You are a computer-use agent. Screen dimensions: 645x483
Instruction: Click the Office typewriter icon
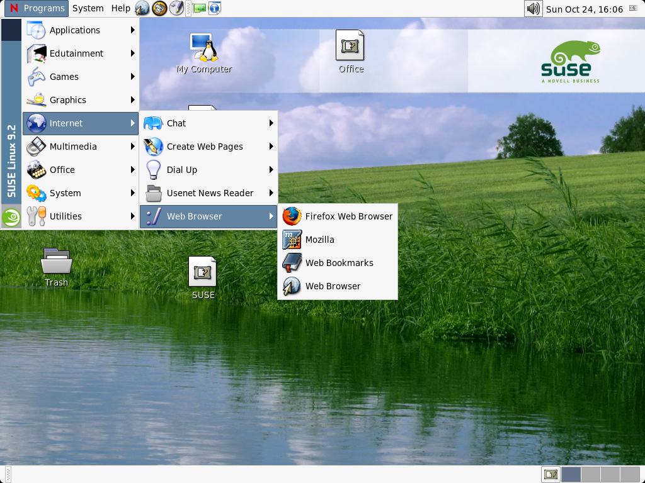pos(36,170)
